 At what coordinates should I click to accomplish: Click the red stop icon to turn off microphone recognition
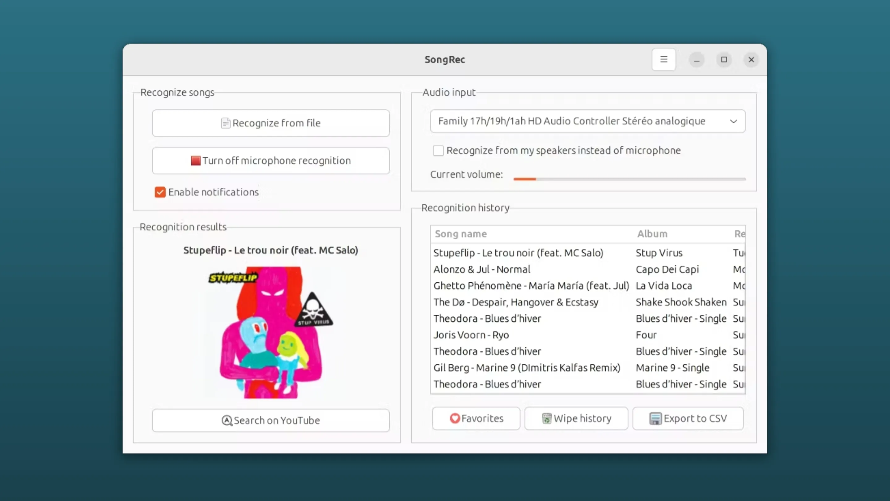[x=196, y=161]
